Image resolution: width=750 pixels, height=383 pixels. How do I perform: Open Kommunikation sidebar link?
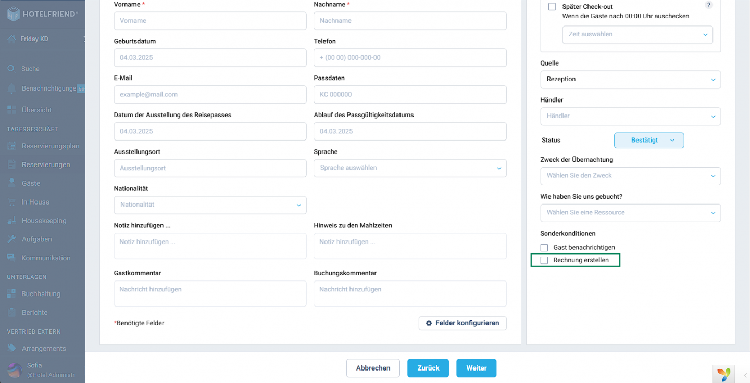(x=46, y=258)
